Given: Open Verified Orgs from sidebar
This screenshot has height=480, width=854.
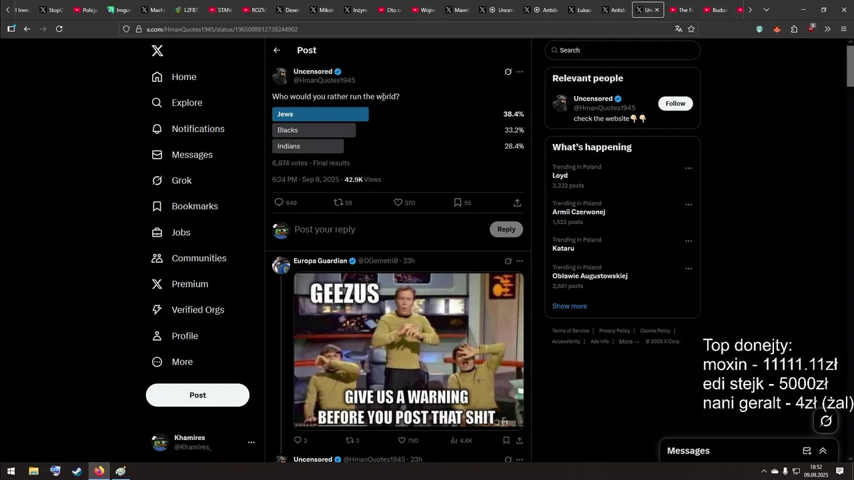Looking at the screenshot, I should [187, 310].
